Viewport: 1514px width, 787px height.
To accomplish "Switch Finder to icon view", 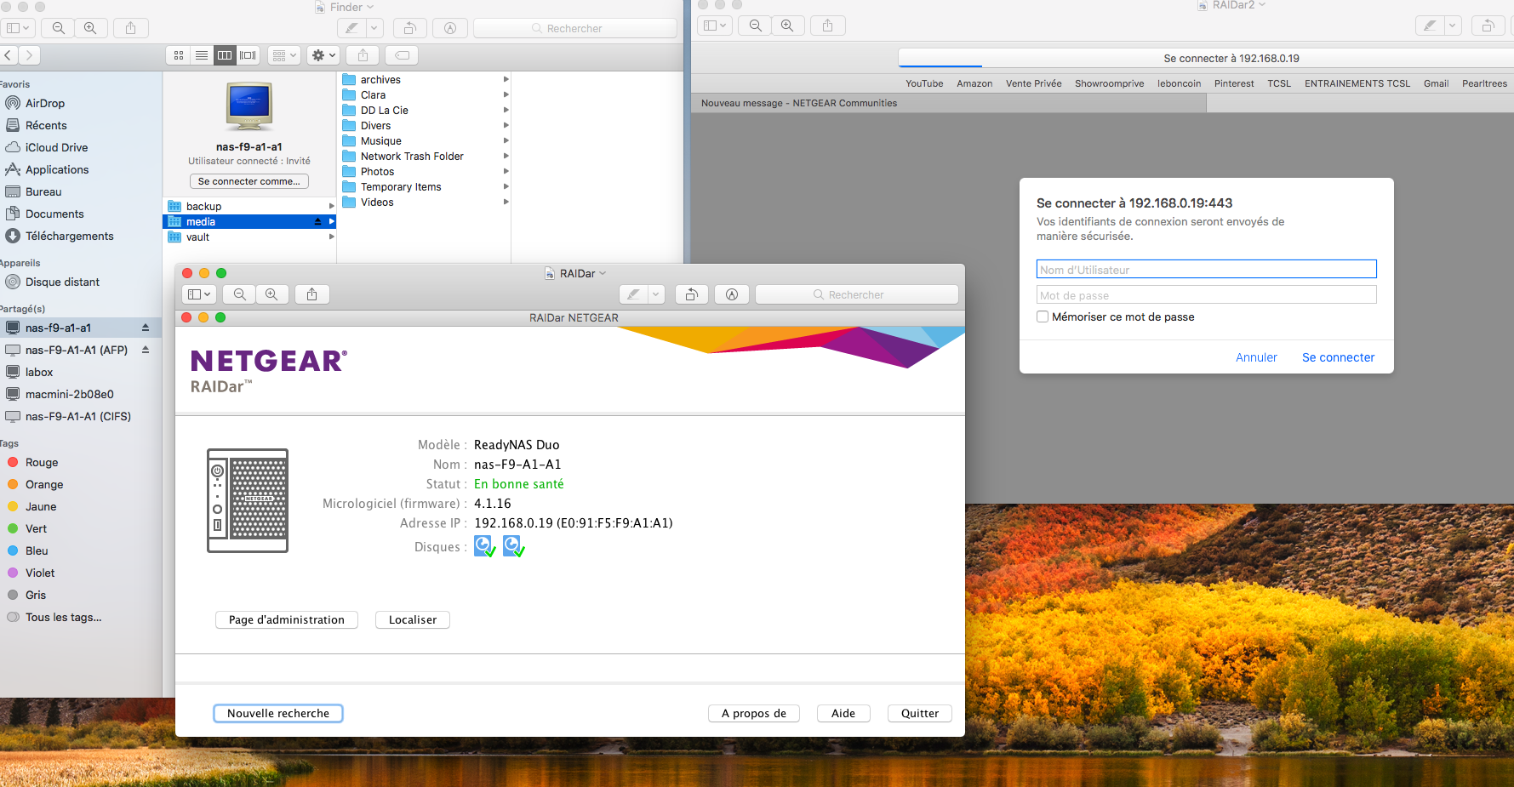I will pyautogui.click(x=179, y=55).
